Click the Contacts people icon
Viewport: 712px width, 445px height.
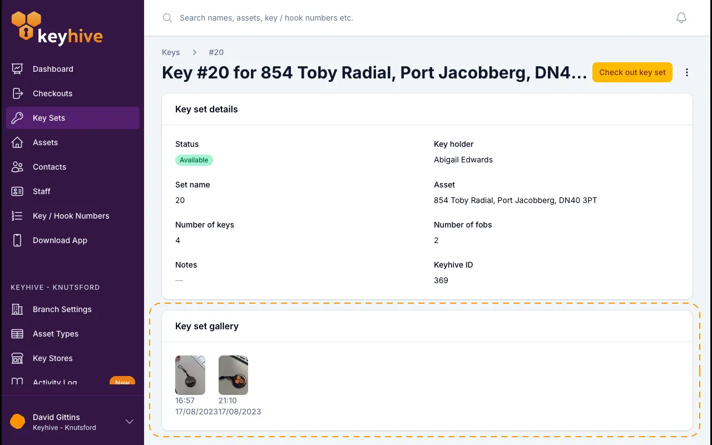[17, 167]
